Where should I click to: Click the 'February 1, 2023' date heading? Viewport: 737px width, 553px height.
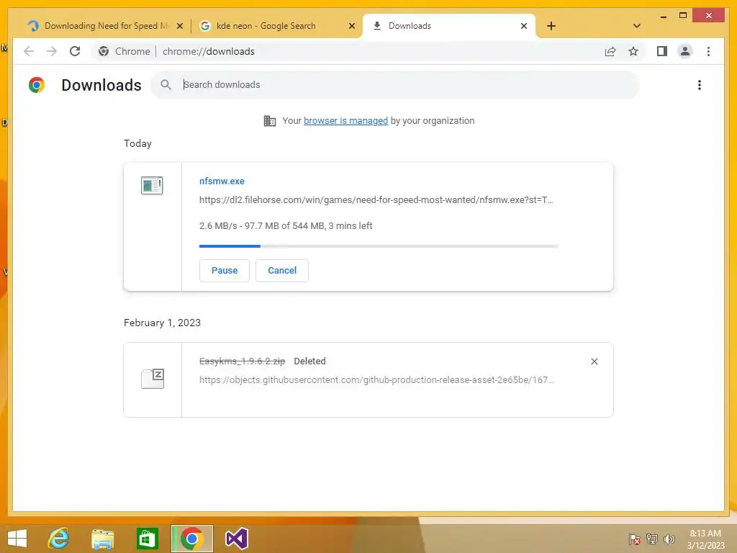tap(162, 323)
